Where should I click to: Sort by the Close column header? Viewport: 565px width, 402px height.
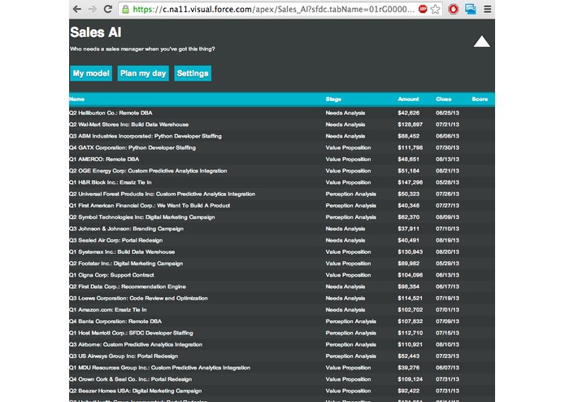tap(444, 99)
